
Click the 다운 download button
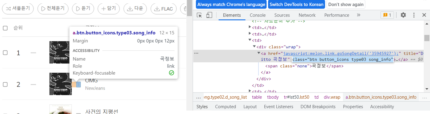click(x=135, y=9)
